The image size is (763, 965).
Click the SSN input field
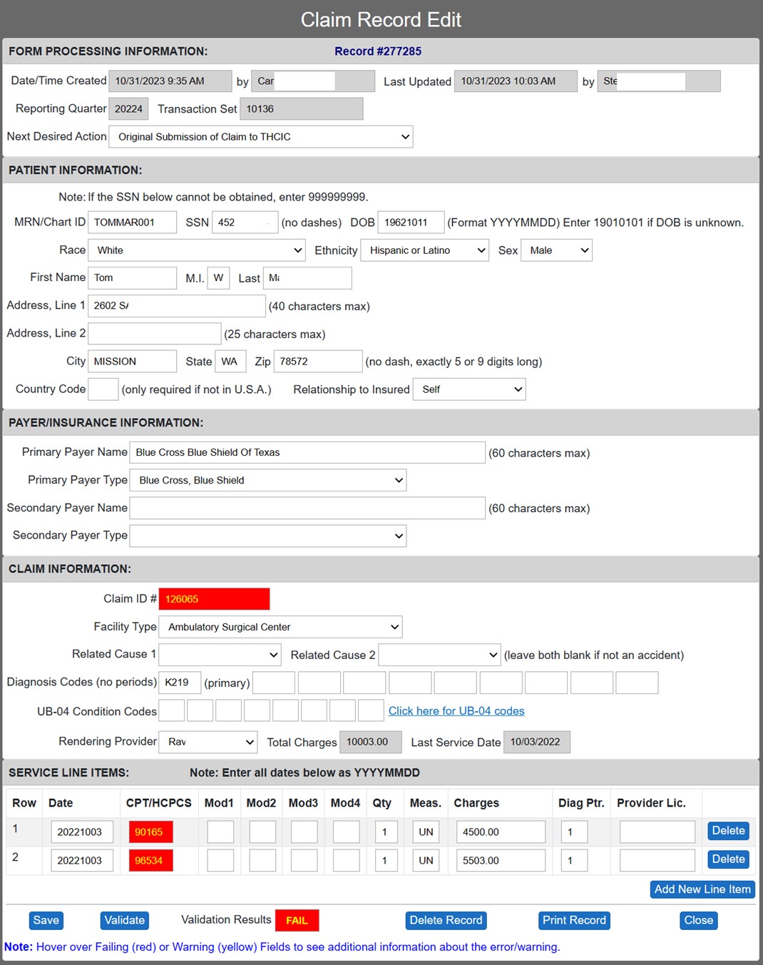(x=245, y=223)
